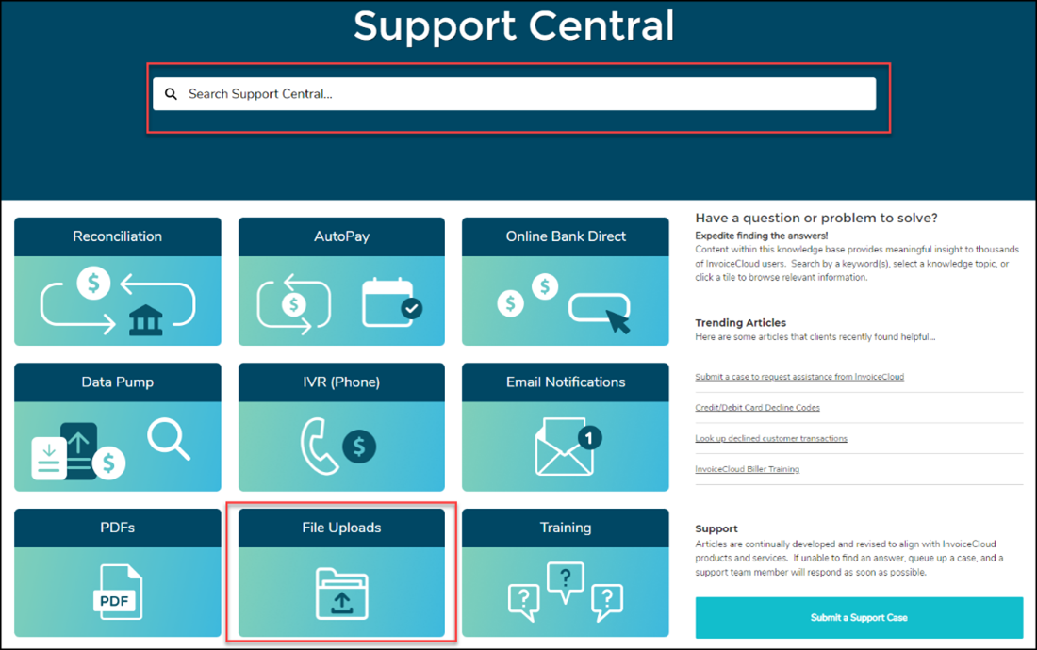Open the Email Notifications tile heading
1037x650 pixels.
566,382
